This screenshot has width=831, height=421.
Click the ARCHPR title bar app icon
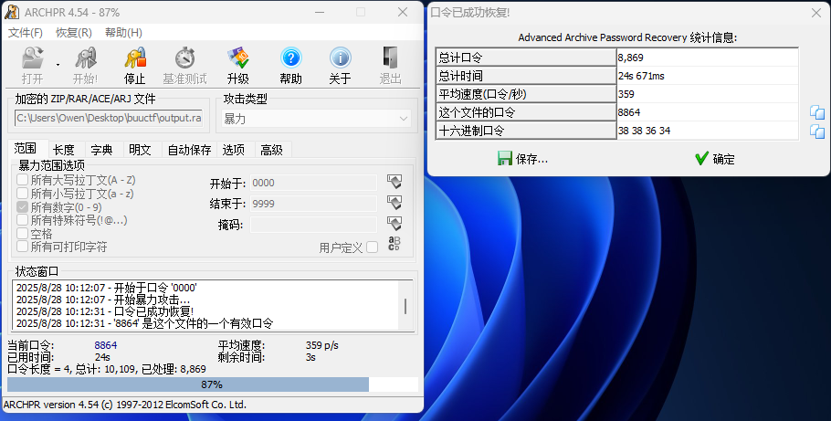click(x=12, y=12)
